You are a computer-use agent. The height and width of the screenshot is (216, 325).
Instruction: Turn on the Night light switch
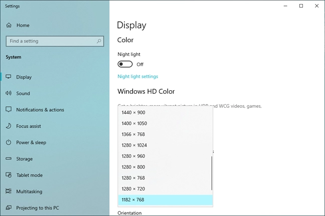[x=125, y=64]
